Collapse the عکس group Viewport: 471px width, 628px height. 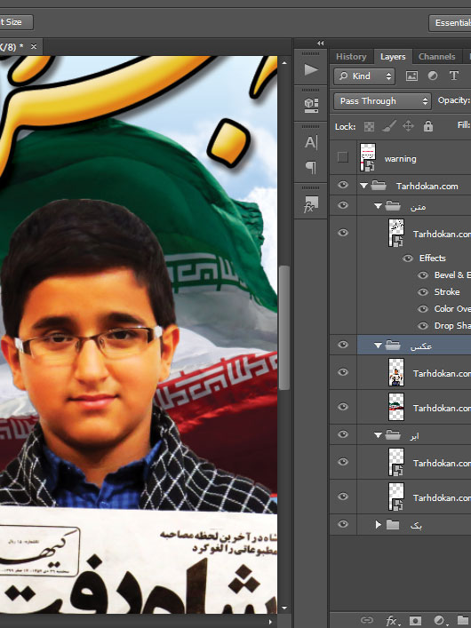click(378, 345)
